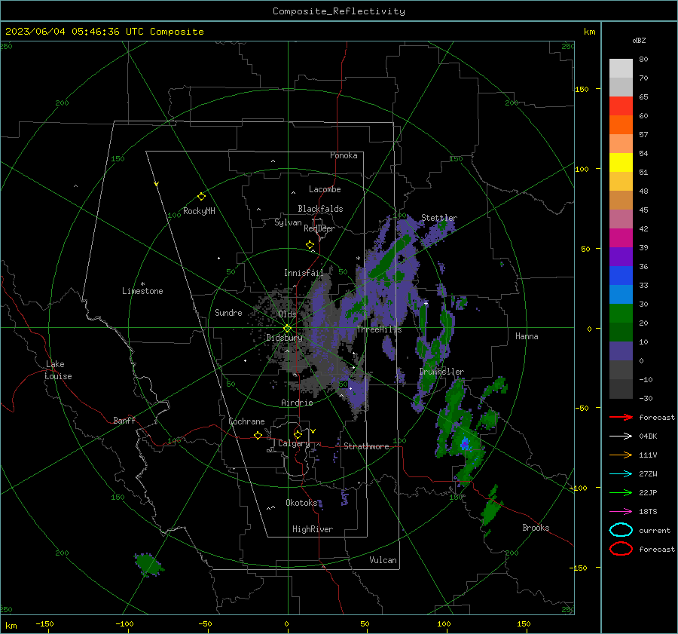The height and width of the screenshot is (634, 678).
Task: Select the Blackfalds label on the map
Action: (x=320, y=209)
